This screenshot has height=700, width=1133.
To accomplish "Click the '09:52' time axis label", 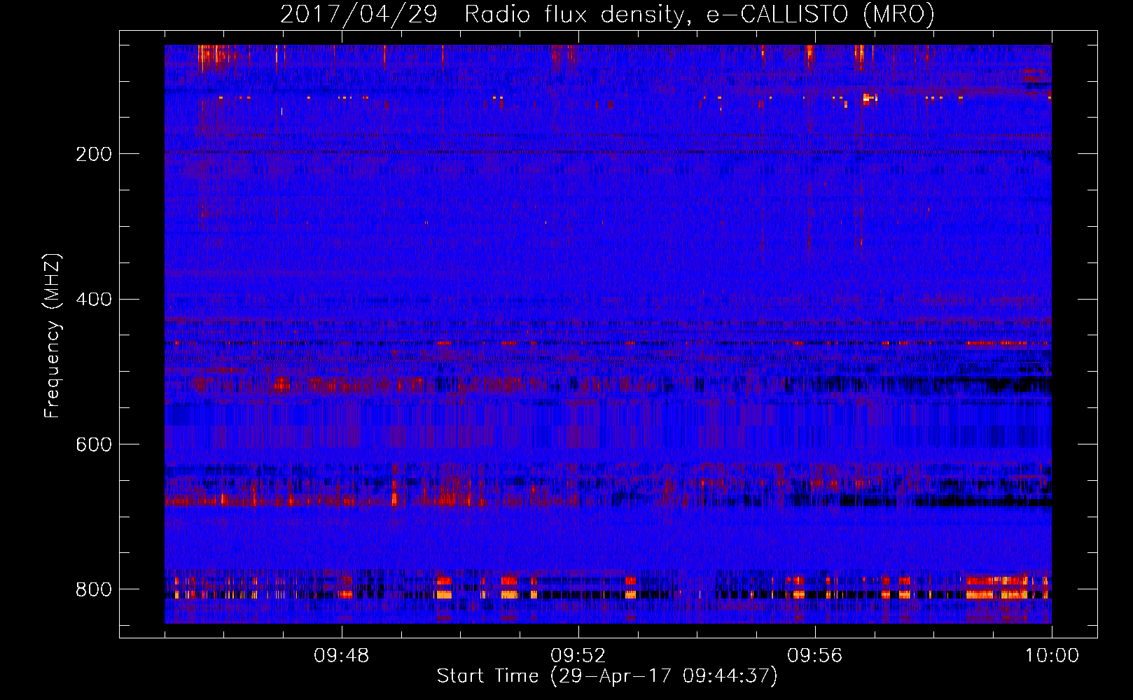I will (x=578, y=656).
